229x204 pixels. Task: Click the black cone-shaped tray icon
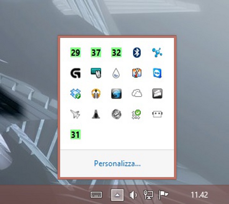click(x=96, y=114)
